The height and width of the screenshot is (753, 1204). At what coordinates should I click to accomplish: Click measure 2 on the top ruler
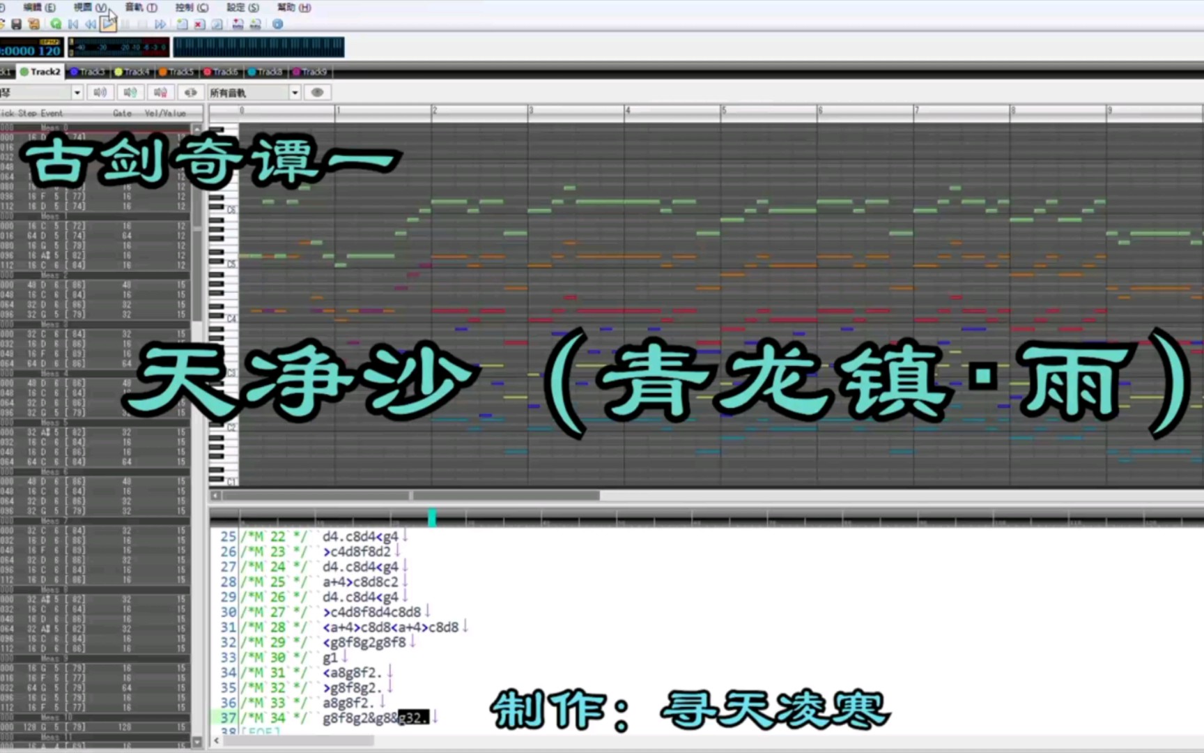(x=435, y=110)
